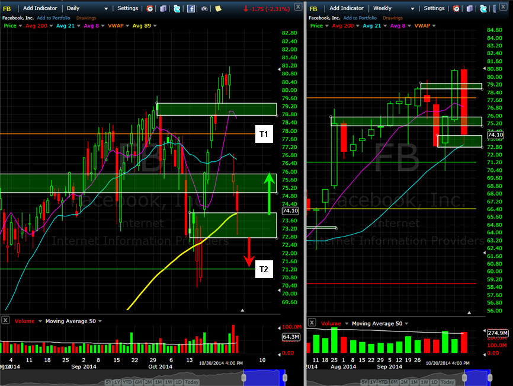This screenshot has width=513, height=386.
Task: Select 1M range on Daily chart
Action: coord(158,382)
